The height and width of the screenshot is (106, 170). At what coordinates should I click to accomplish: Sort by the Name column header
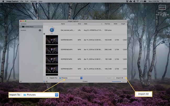(x=63, y=24)
